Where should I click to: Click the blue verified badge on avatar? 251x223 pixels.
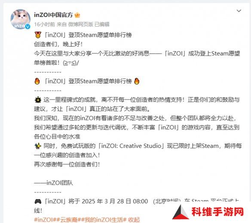point(28,27)
